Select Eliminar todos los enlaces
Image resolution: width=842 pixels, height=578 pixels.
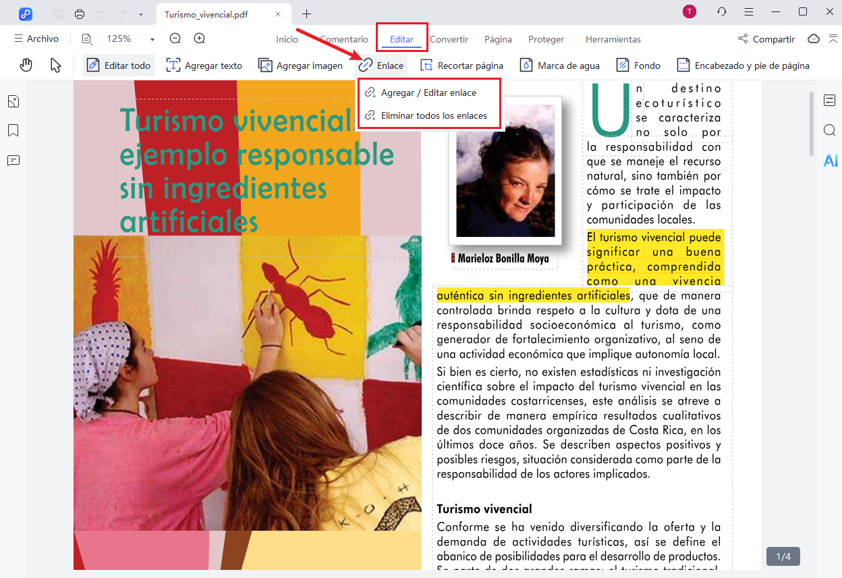pos(433,115)
